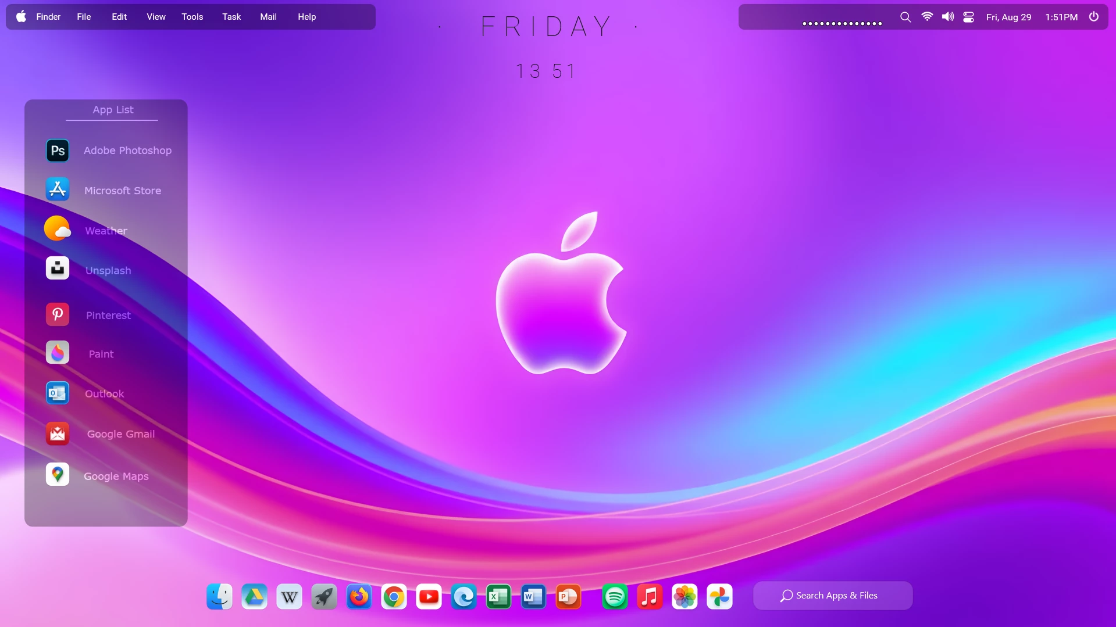This screenshot has width=1116, height=627.
Task: Open the Mail menu
Action: click(268, 17)
